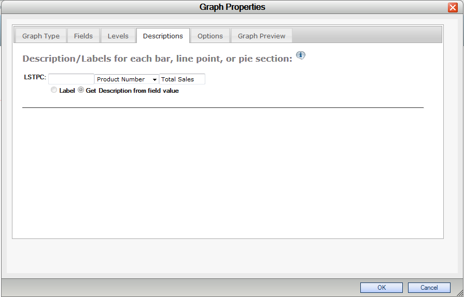Focus the empty LSTPC text field
This screenshot has width=464, height=297.
pos(71,79)
